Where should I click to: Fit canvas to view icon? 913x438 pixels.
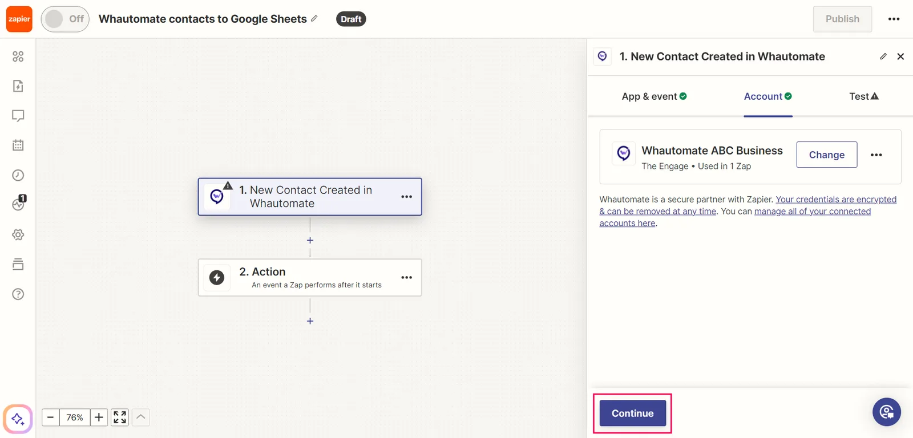(x=120, y=417)
